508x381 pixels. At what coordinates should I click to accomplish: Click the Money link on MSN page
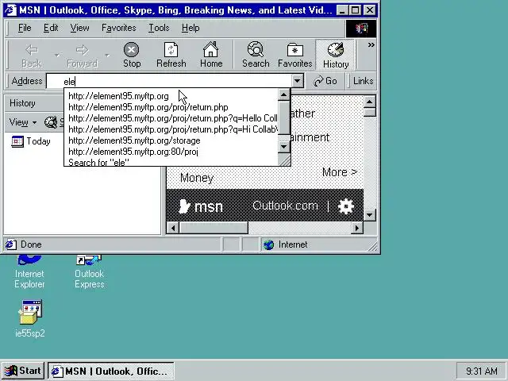[x=197, y=178]
